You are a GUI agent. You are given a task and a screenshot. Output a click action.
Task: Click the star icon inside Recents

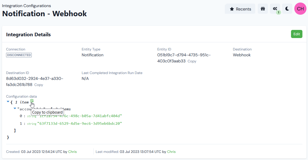click(x=232, y=9)
